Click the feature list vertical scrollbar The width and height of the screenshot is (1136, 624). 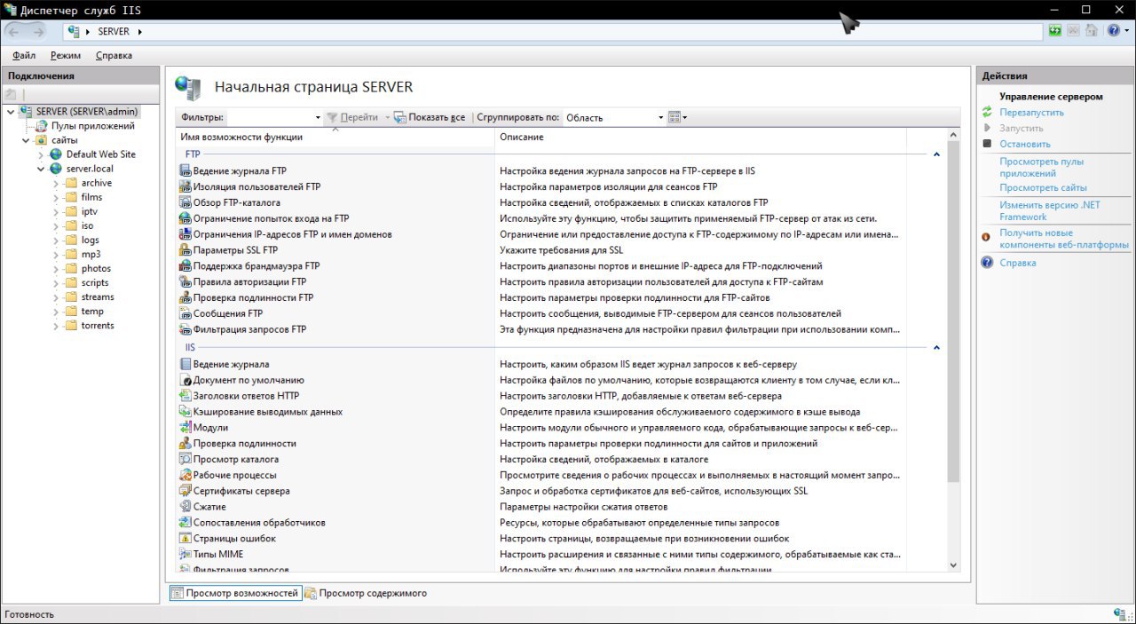click(953, 311)
